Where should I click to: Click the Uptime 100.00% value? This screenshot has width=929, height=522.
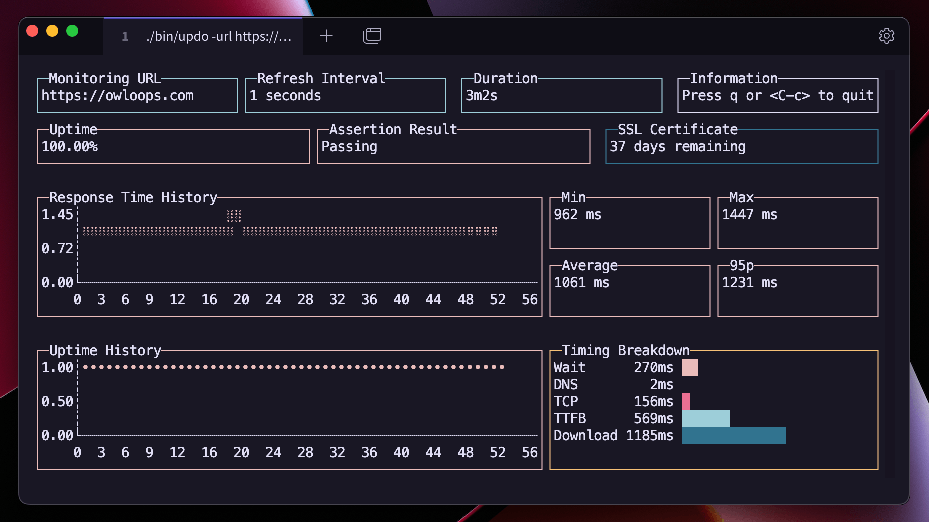click(70, 147)
